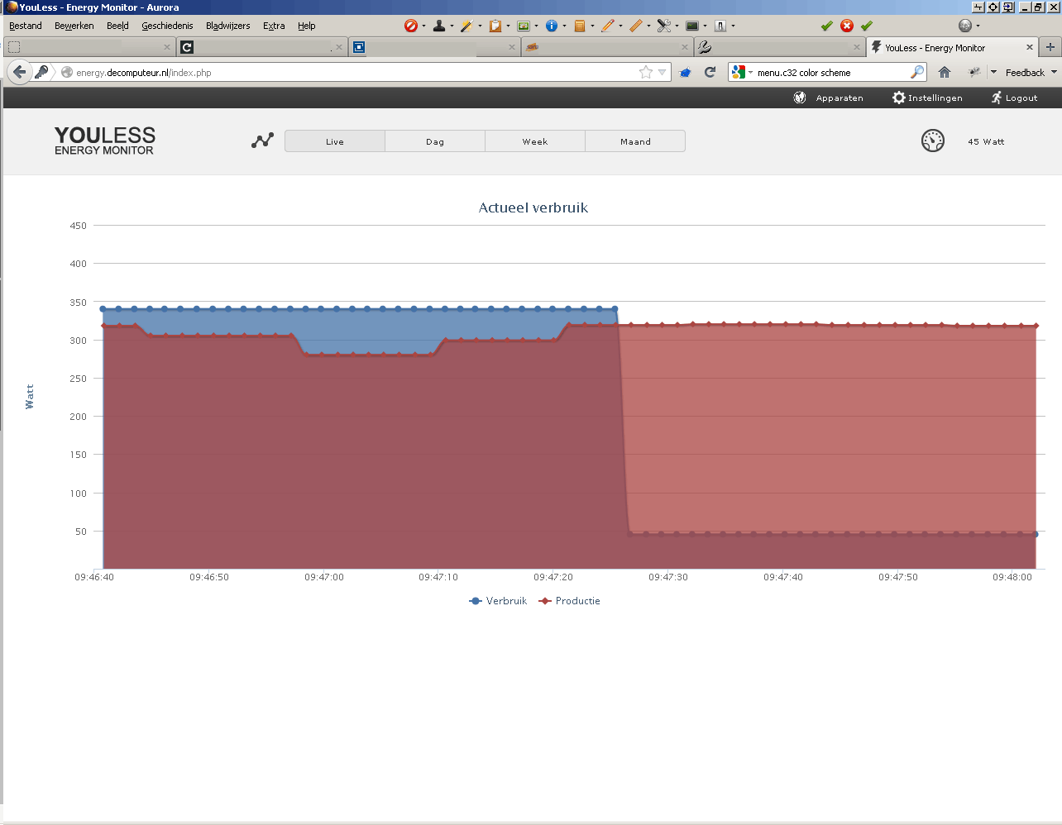
Task: Click the search magnifier icon
Action: pos(916,72)
